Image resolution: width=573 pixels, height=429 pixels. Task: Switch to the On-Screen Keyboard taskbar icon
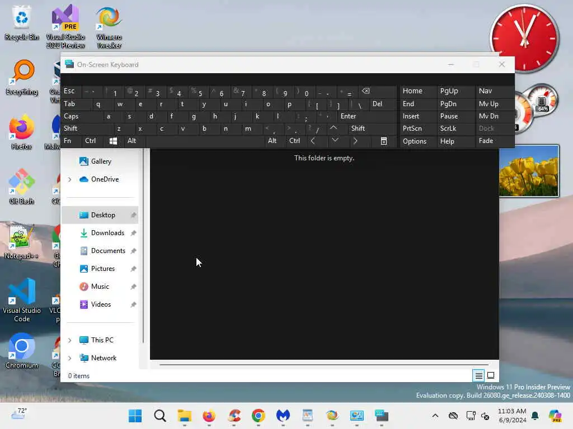[382, 416]
